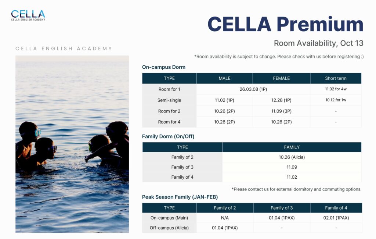Click the FEMALE column header
The image size is (376, 239).
click(x=281, y=78)
